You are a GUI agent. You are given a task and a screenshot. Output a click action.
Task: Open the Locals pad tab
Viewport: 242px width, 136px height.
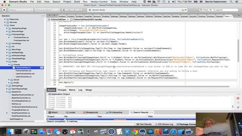[70, 113]
